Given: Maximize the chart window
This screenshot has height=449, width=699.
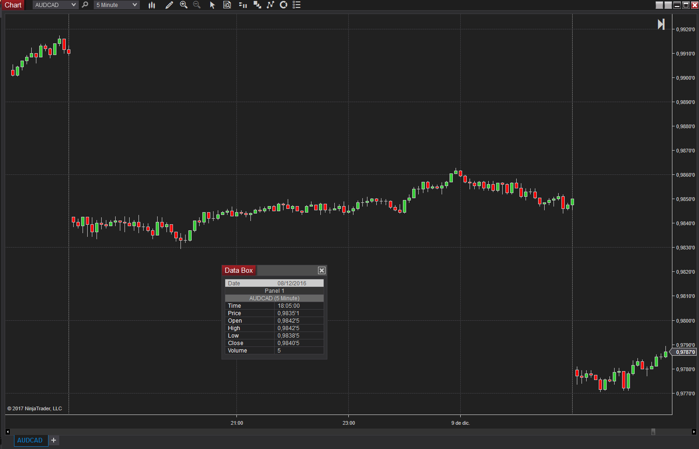Looking at the screenshot, I should pos(686,5).
